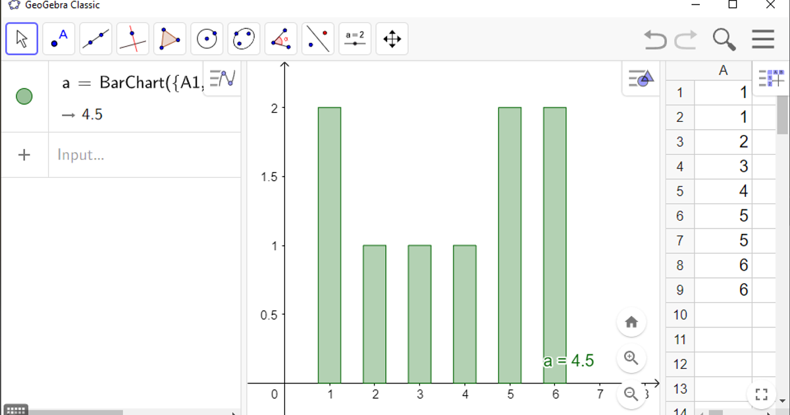Return to standard view with Home button

pos(631,321)
